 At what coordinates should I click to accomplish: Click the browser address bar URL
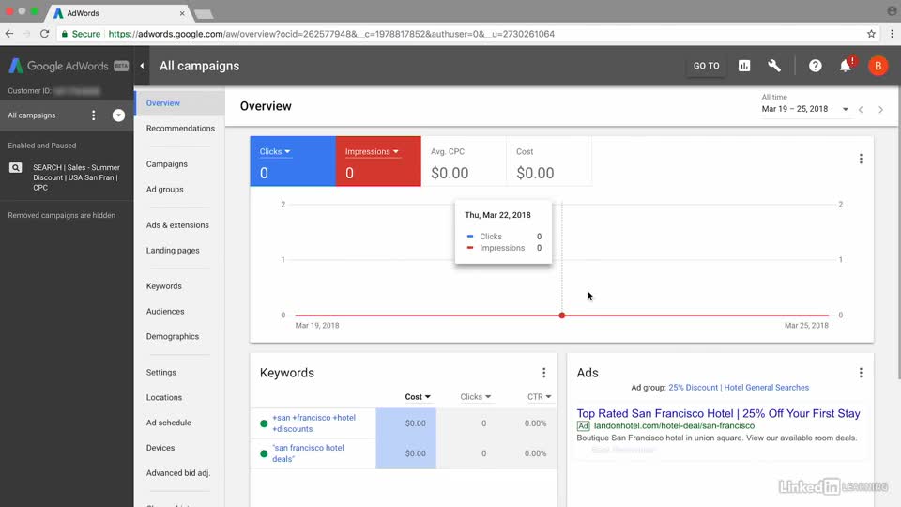[330, 34]
